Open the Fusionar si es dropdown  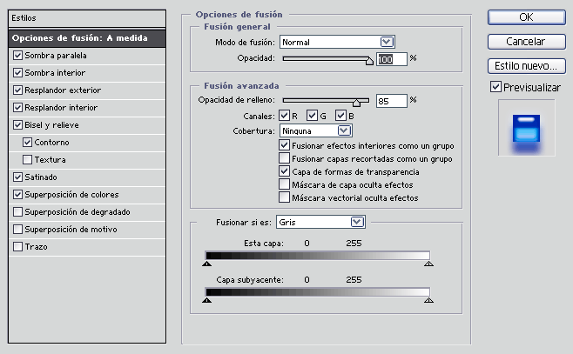coord(357,222)
